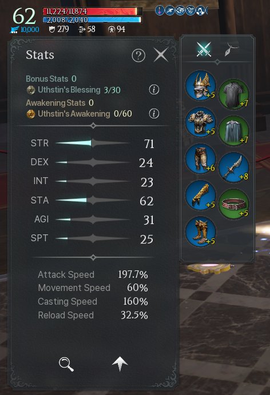Click the cloak +7 equipment slot
The width and height of the screenshot is (270, 395).
tap(234, 131)
